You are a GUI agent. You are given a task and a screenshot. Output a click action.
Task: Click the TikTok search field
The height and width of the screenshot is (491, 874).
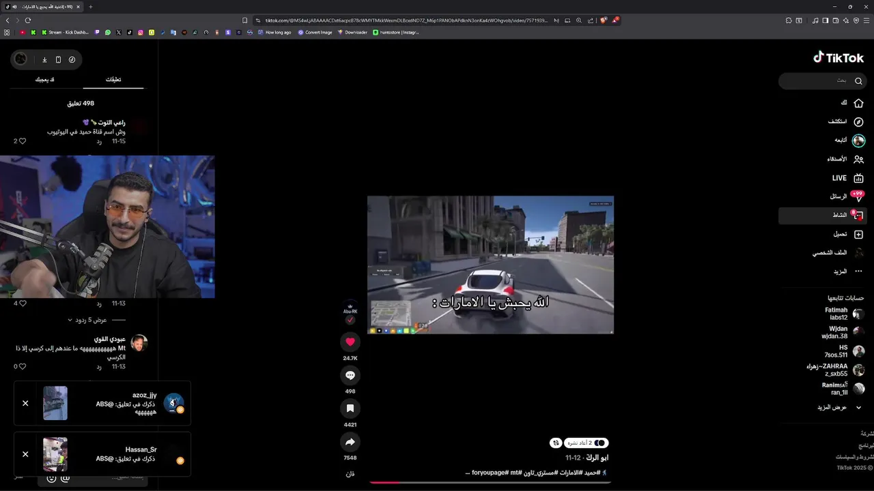click(x=823, y=80)
